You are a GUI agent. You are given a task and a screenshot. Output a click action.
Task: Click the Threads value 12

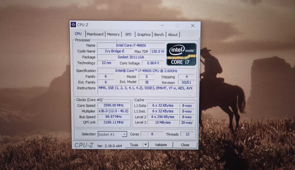[x=187, y=134]
